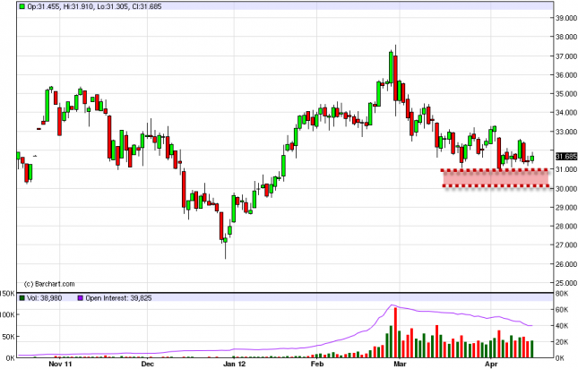Image resolution: width=578 pixels, height=369 pixels.
Task: Click the 'Dec' date axis label
Action: (147, 365)
